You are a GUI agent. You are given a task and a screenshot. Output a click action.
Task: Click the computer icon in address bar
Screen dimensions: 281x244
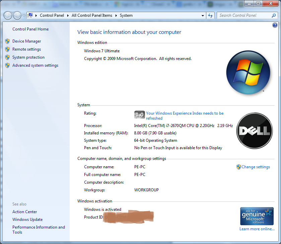coord(30,15)
